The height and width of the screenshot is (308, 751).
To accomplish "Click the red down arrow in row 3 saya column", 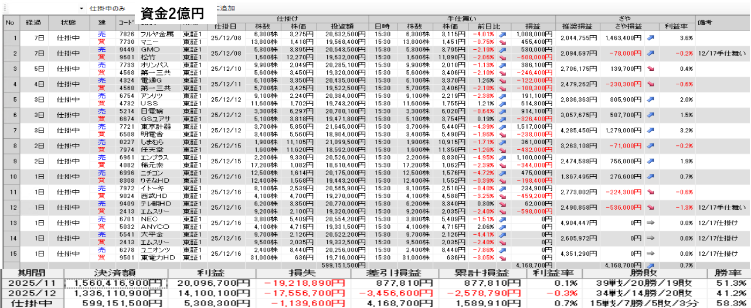I will pos(650,69).
